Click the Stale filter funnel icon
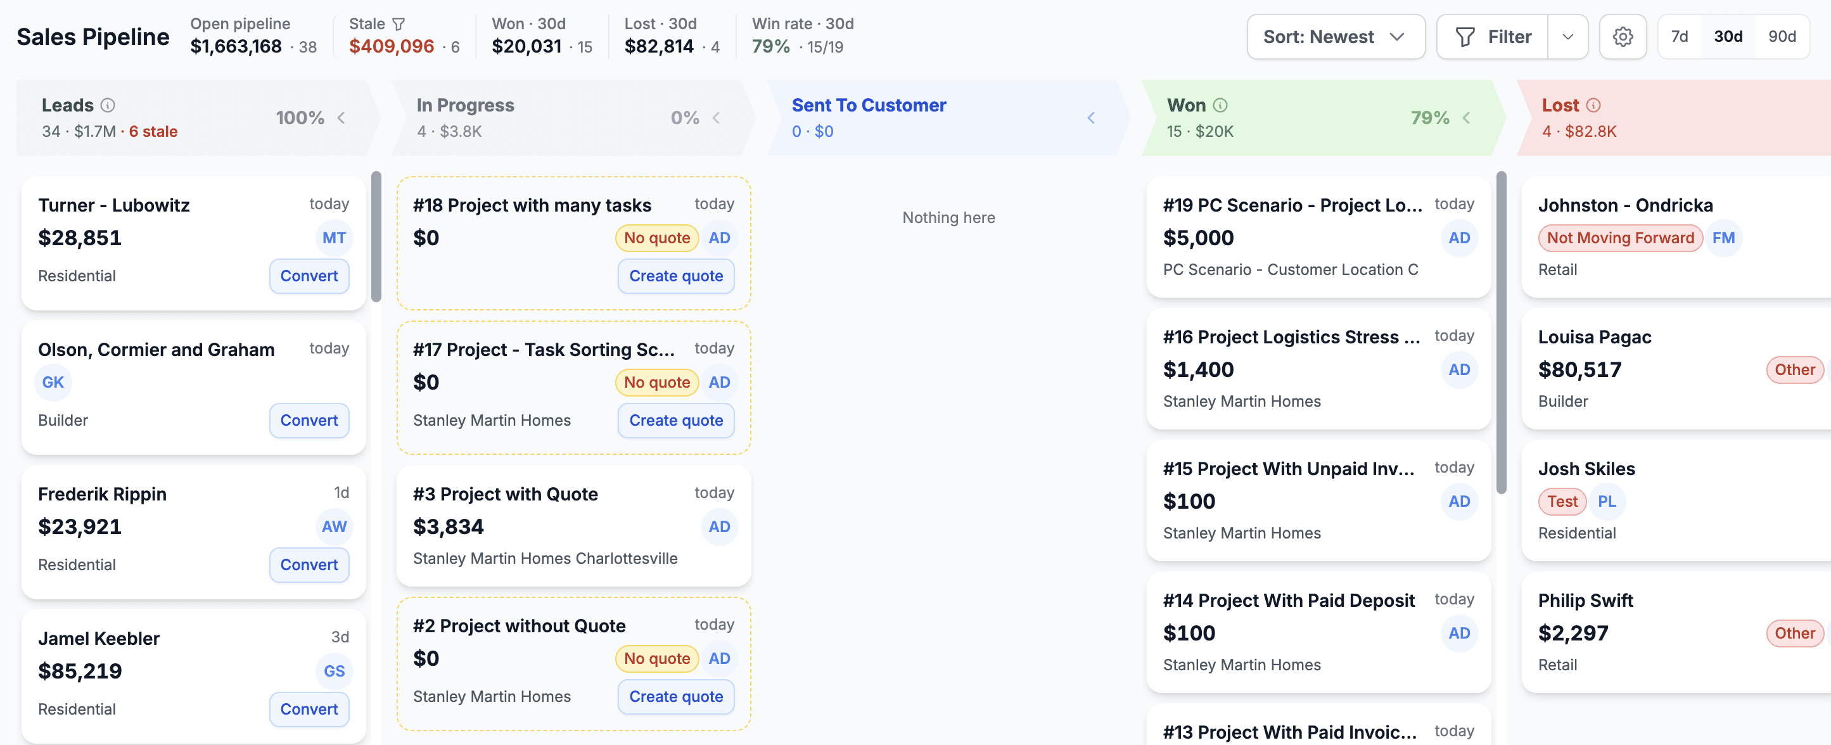 pos(399,24)
